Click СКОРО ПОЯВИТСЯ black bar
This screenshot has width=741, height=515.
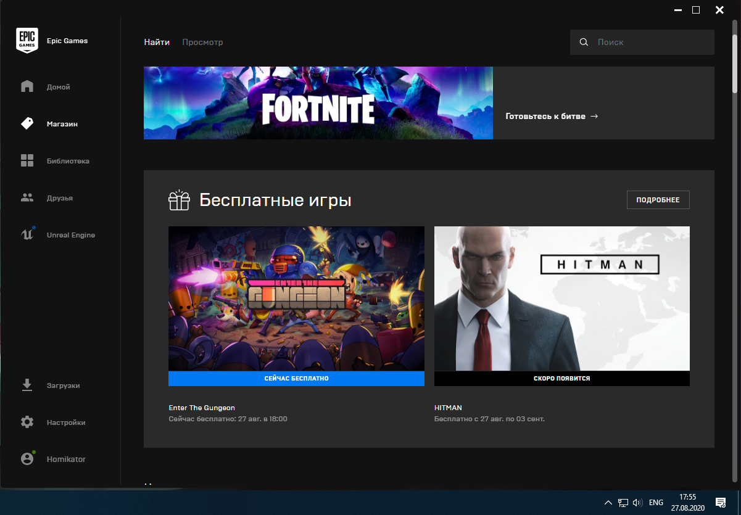[x=562, y=378]
